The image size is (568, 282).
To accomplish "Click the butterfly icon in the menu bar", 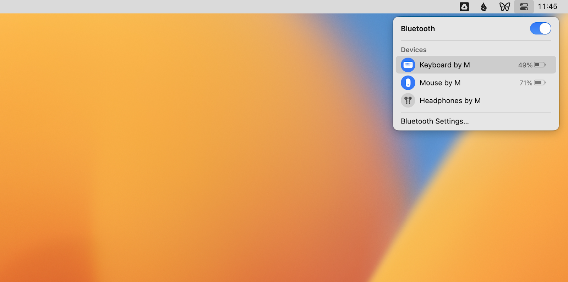I will tap(504, 6).
